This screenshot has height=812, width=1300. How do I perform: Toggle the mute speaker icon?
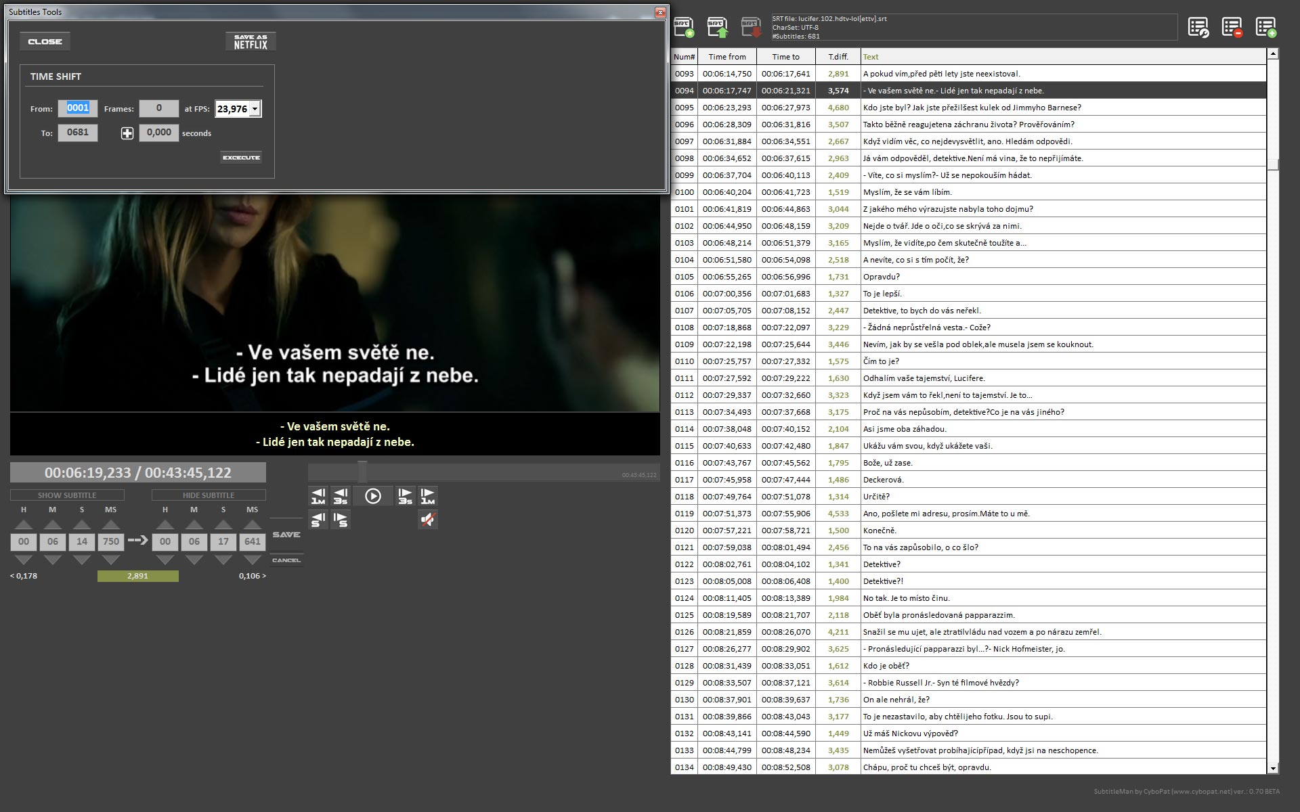click(428, 520)
